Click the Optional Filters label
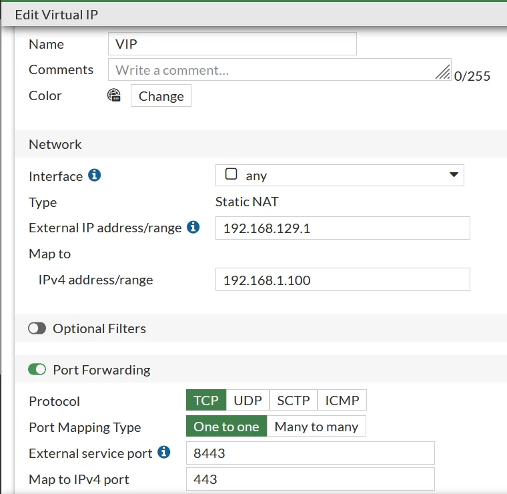The image size is (507, 494). 99,328
